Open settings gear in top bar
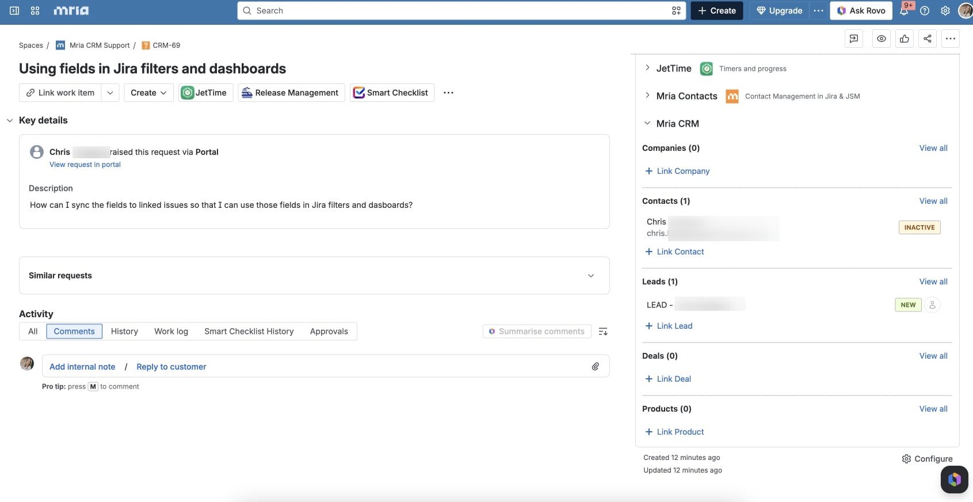 click(x=945, y=10)
